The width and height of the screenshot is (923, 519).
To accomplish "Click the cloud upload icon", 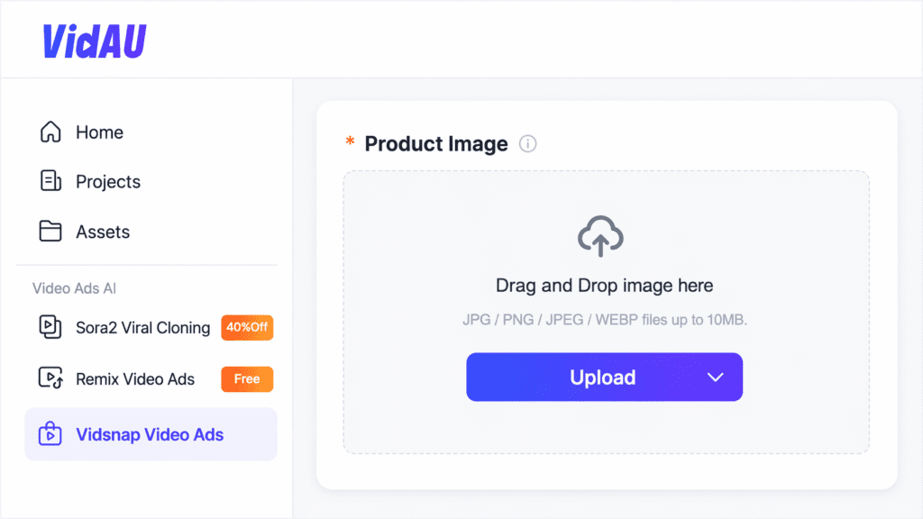I will point(599,236).
